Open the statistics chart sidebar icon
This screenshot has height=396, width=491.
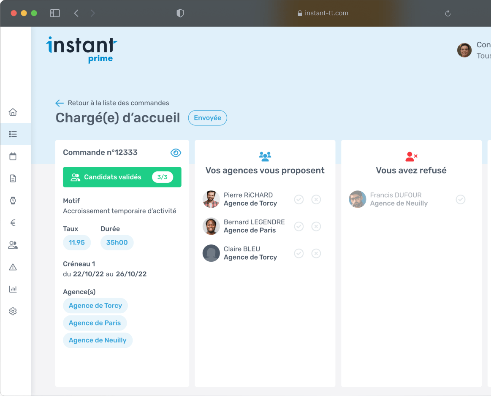(13, 289)
